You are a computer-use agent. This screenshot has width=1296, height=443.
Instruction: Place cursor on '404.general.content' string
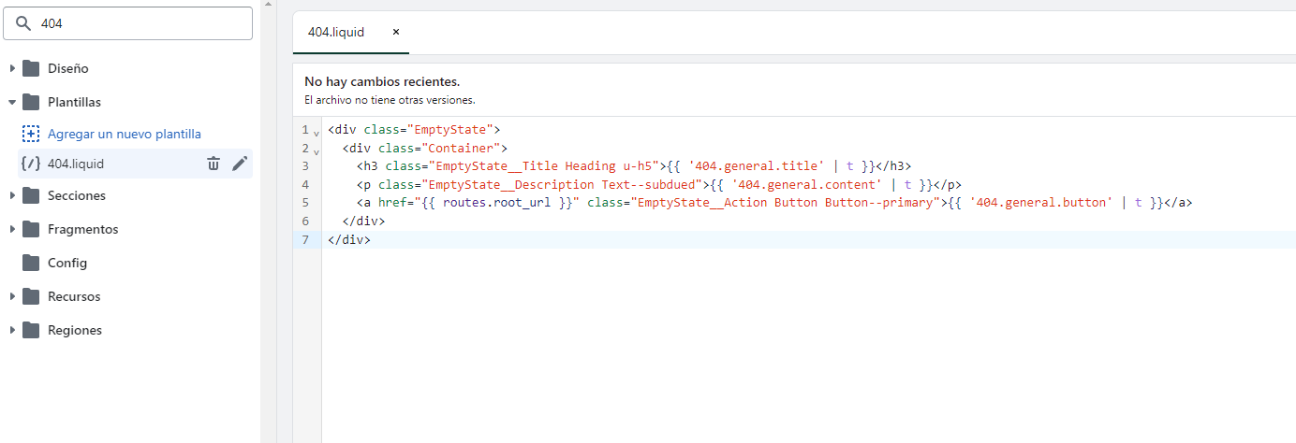pyautogui.click(x=806, y=185)
